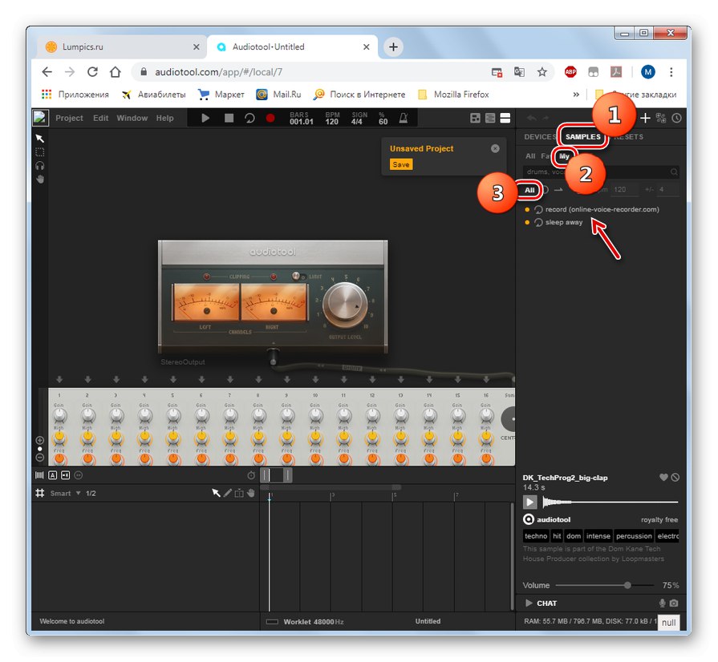Bookmark page with star icon in address bar
Image resolution: width=718 pixels, height=662 pixels.
coord(542,72)
